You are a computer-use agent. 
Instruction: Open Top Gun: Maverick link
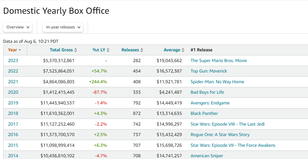[209, 71]
